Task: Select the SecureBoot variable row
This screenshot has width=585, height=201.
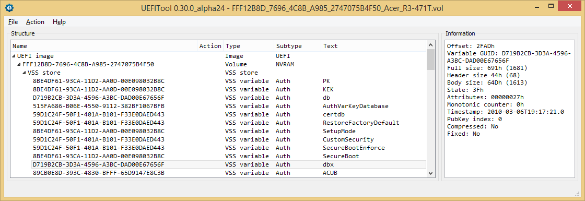Action: 228,156
